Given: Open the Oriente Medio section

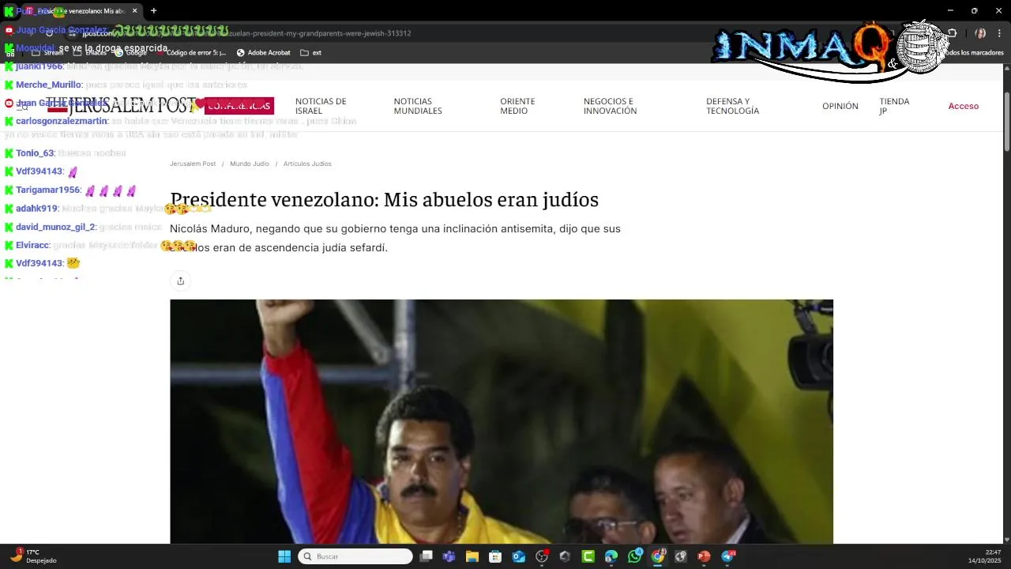Looking at the screenshot, I should click(517, 106).
